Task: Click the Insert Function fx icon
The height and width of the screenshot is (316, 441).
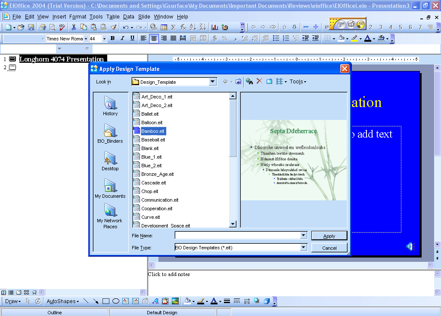Action: 183,27
